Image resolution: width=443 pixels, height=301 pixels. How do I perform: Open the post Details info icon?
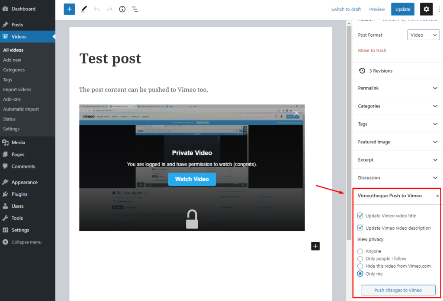pyautogui.click(x=122, y=9)
